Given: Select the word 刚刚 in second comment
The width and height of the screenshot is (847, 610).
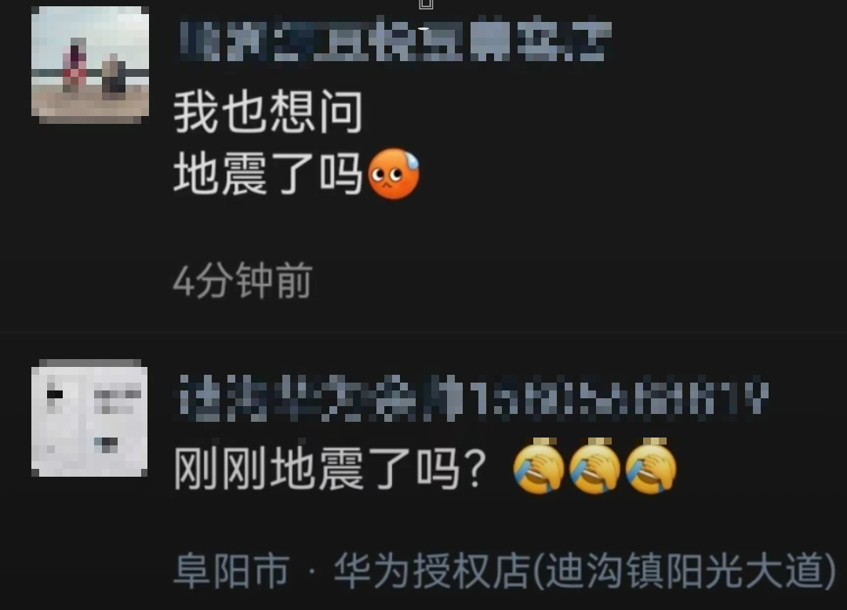Looking at the screenshot, I should click(220, 469).
